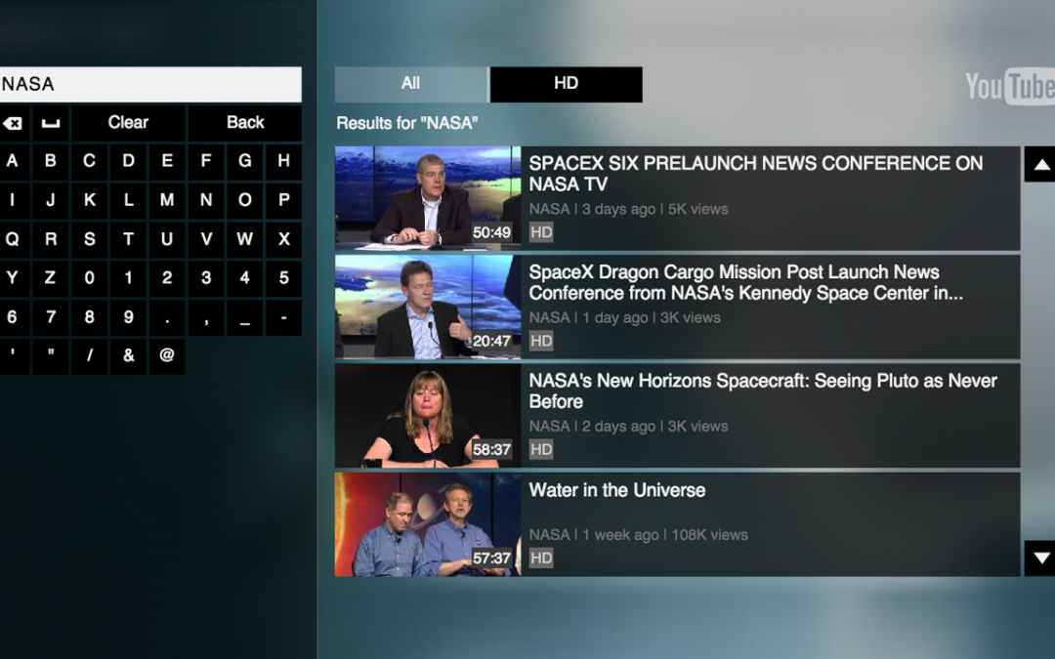1055x659 pixels.
Task: Click the number 6 key
Action: point(13,317)
